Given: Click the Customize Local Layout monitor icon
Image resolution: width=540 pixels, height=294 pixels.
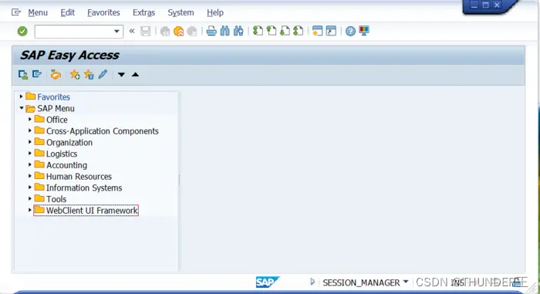Looking at the screenshot, I should pyautogui.click(x=364, y=31).
